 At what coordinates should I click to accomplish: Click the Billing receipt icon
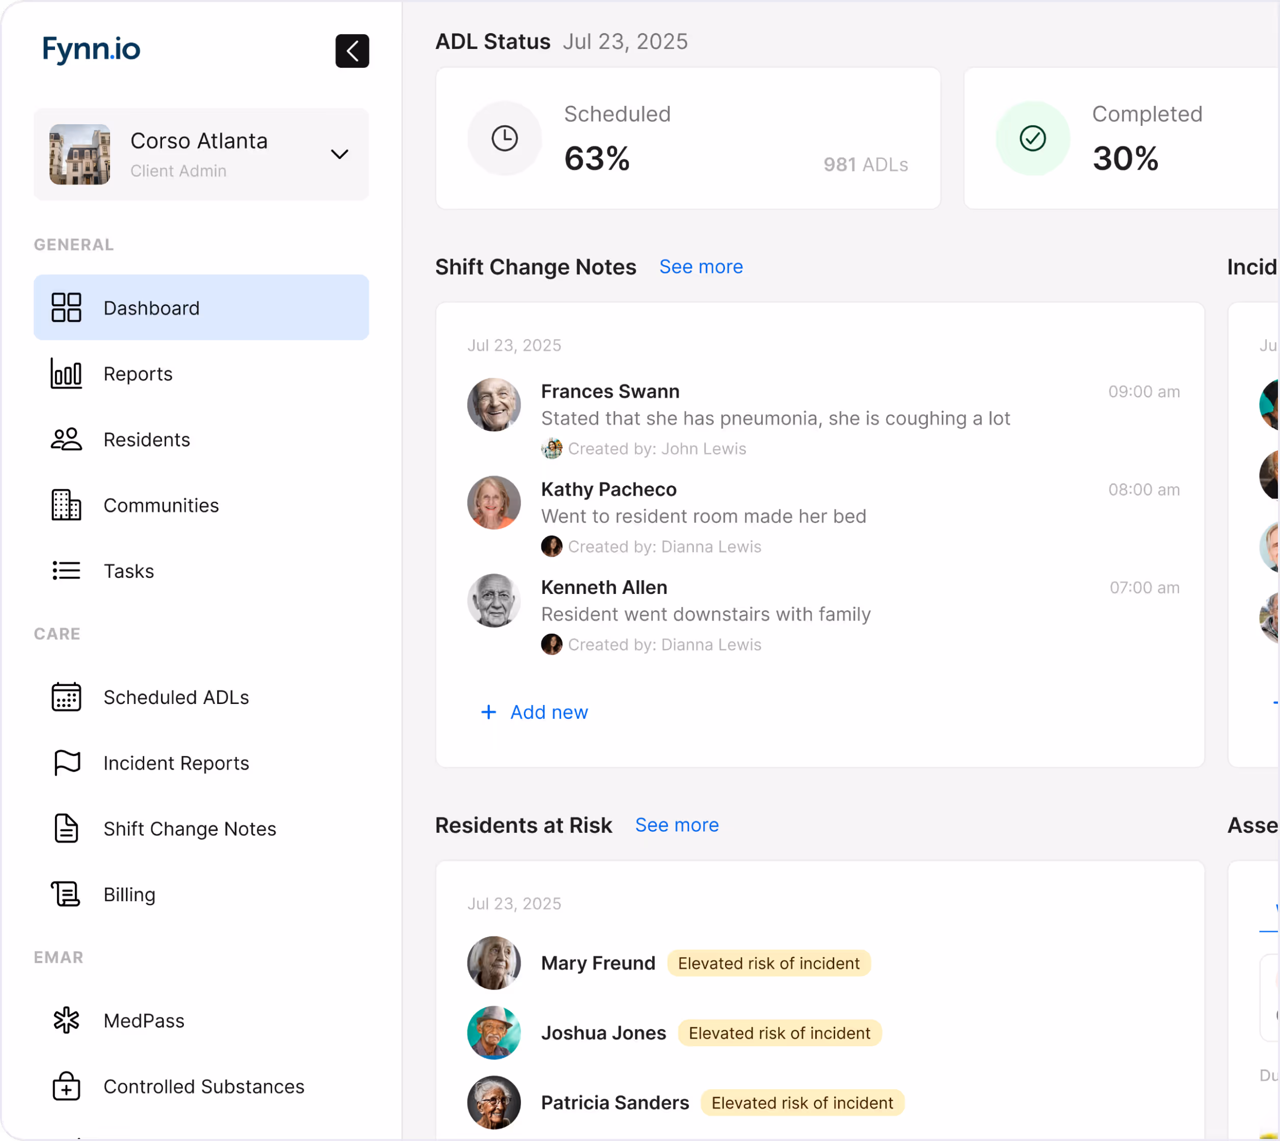(x=66, y=894)
